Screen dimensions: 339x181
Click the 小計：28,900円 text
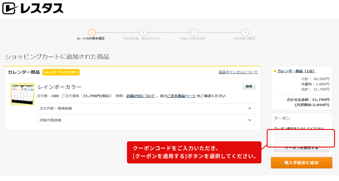[316, 79]
